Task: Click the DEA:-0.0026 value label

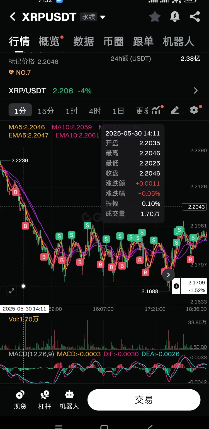Action: pos(161,354)
